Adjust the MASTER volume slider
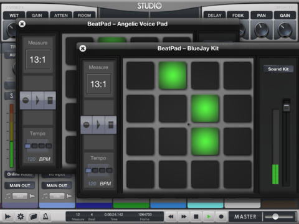This screenshot has width=299, height=224. (275, 217)
